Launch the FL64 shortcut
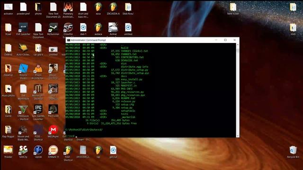This screenshot has height=170, width=303. 68,153
